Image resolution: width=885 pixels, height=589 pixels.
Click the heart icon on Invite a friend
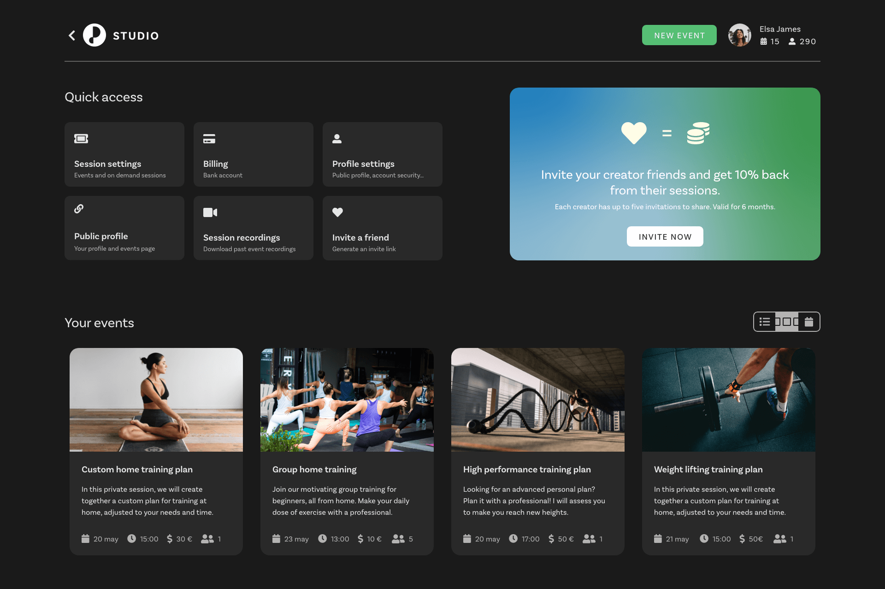pos(337,212)
